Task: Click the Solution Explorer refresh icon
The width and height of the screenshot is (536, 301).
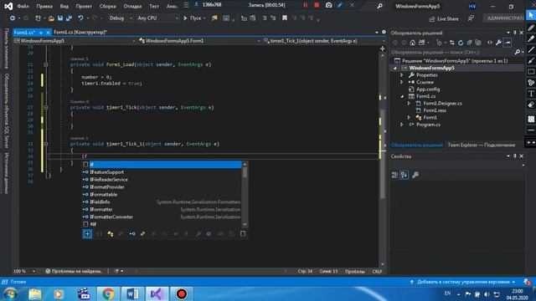Action: pyautogui.click(x=461, y=43)
